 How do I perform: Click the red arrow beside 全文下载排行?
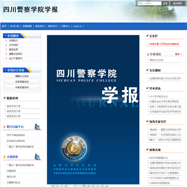pos(6,59)
